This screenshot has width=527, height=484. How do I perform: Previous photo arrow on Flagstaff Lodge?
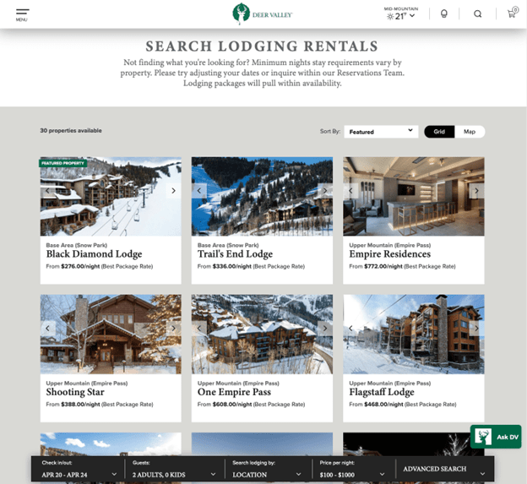pyautogui.click(x=350, y=329)
